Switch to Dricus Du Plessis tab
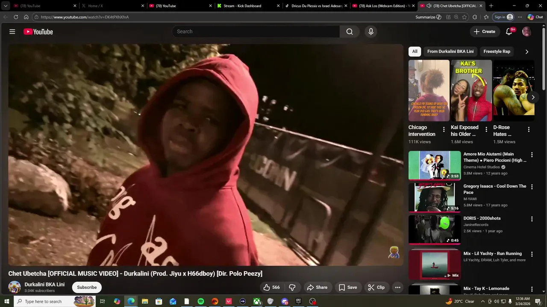Image resolution: width=547 pixels, height=307 pixels. [316, 6]
